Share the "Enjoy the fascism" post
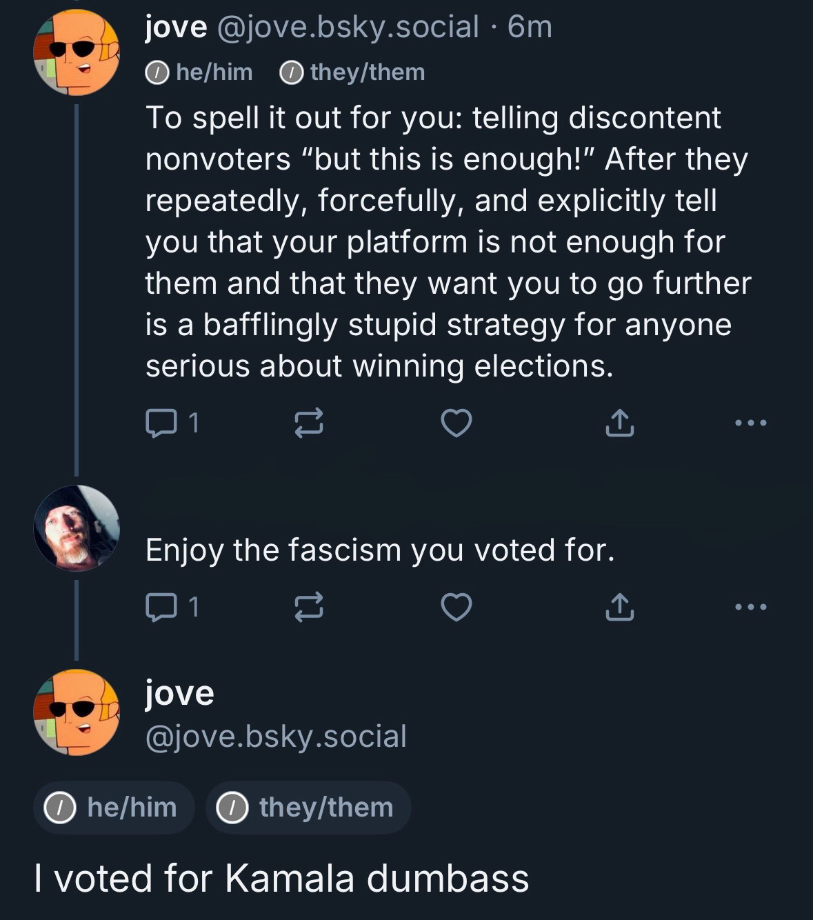The image size is (813, 920). pyautogui.click(x=619, y=607)
